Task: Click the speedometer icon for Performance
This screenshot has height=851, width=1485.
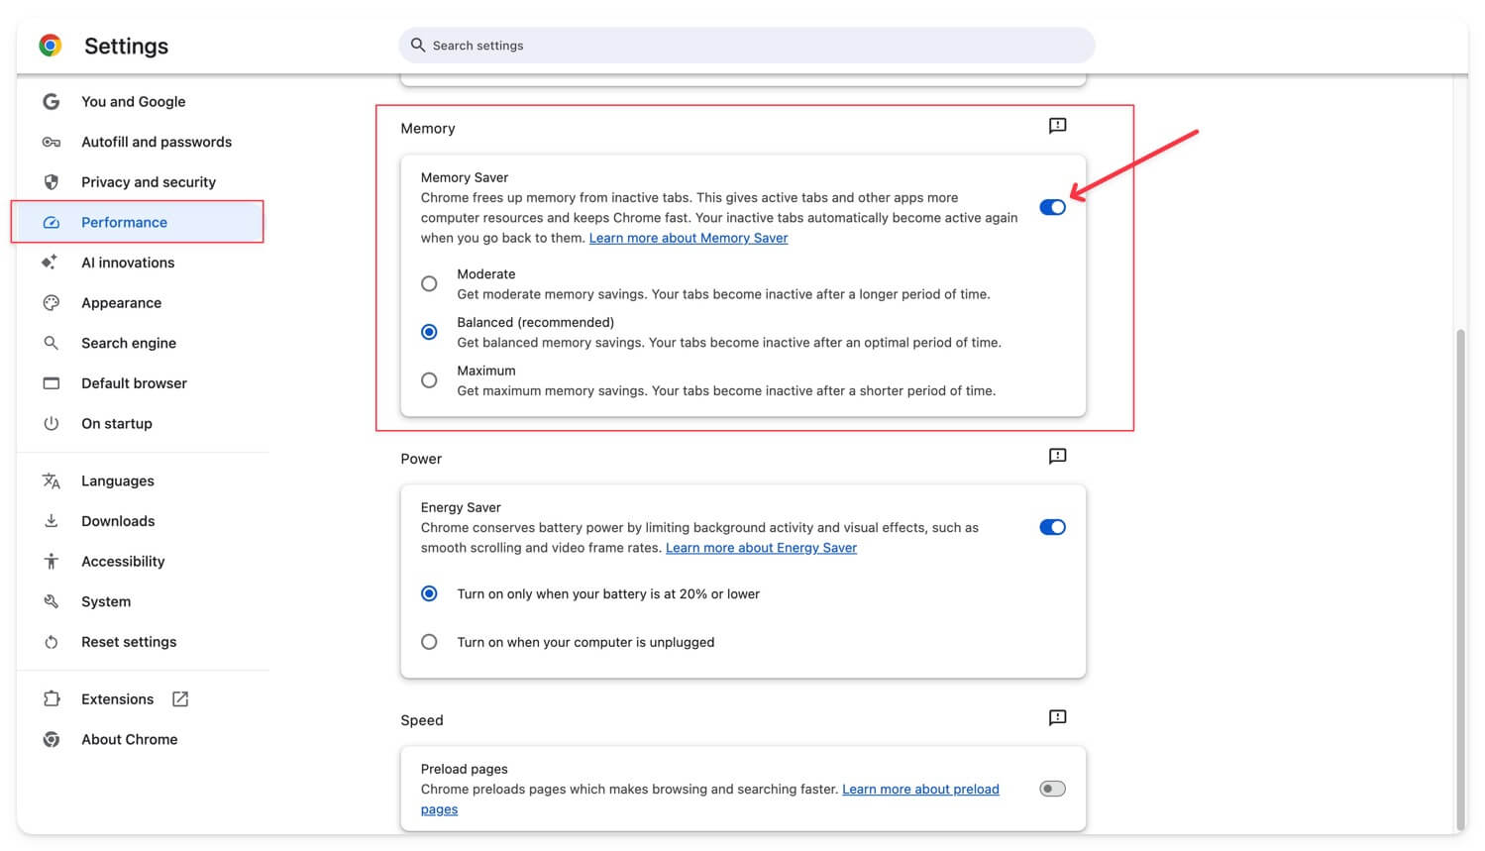Action: click(52, 223)
